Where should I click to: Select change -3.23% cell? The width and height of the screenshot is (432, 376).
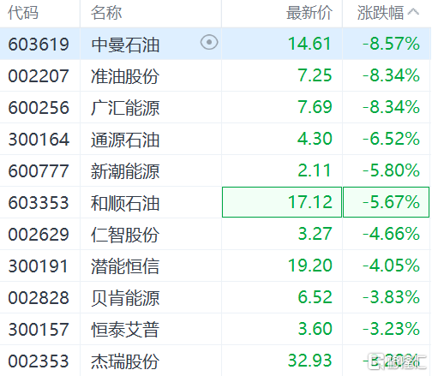[391, 329]
